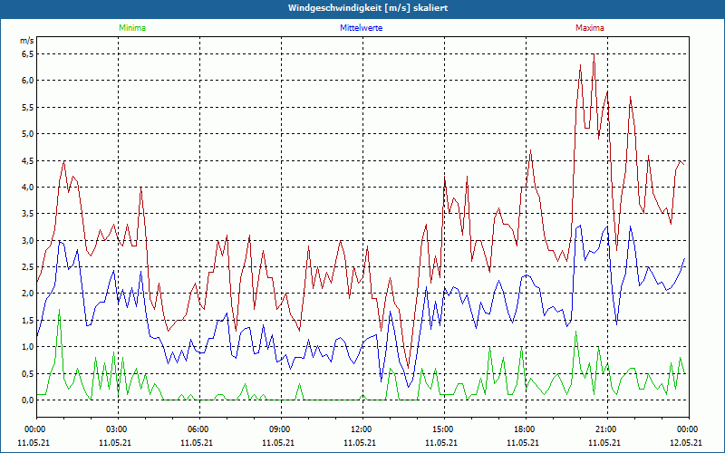Click the 4,0 y-axis value
This screenshot has width=725, height=453.
28,188
